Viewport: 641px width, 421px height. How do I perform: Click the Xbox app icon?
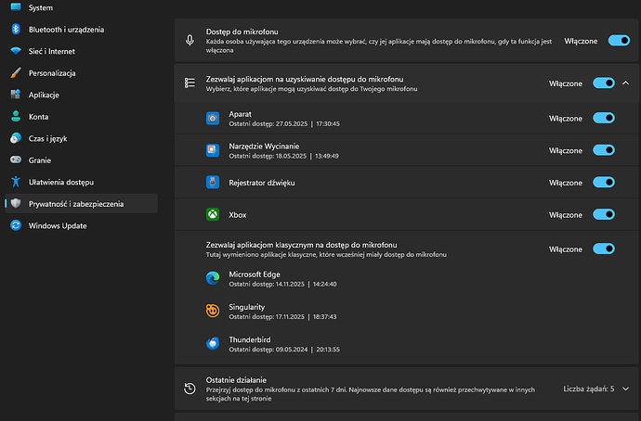pos(212,214)
